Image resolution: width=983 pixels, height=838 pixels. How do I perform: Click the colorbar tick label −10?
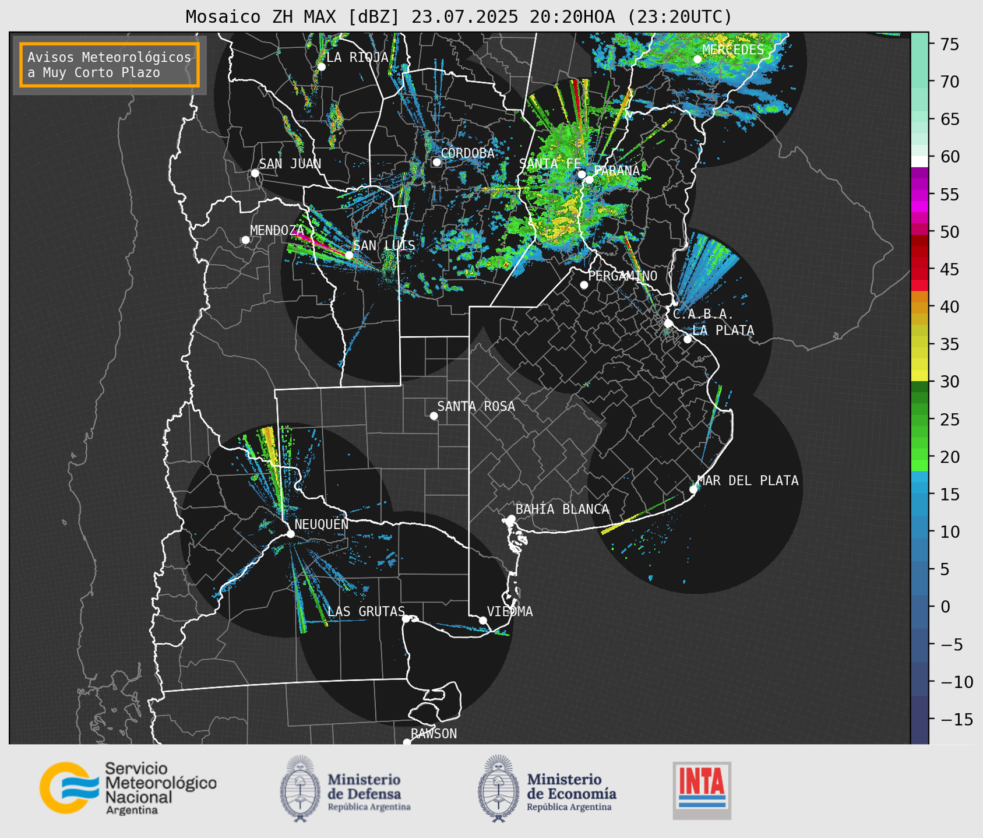(956, 682)
